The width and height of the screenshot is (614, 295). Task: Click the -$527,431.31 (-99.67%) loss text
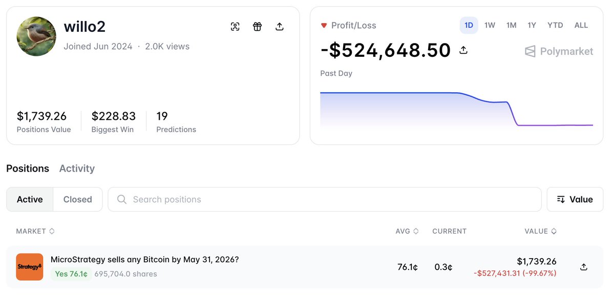515,273
